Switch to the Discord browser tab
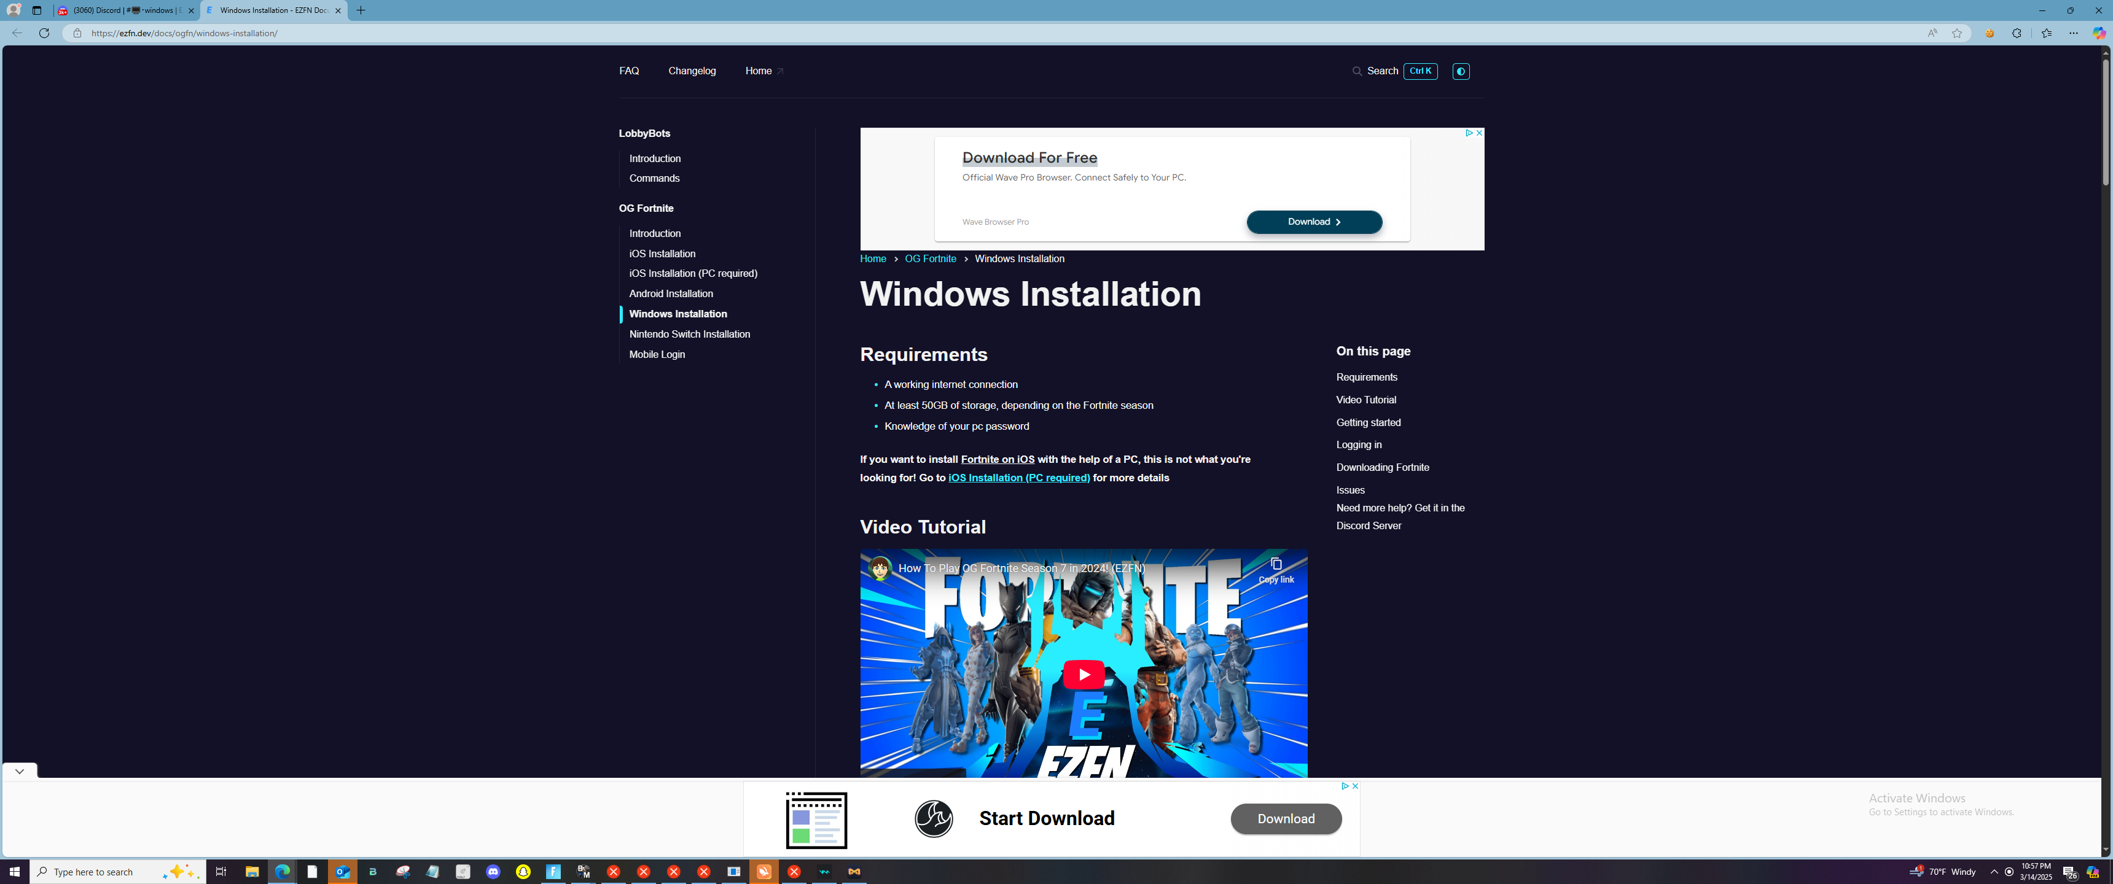Viewport: 2113px width, 884px height. point(123,10)
